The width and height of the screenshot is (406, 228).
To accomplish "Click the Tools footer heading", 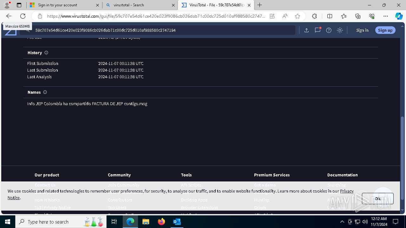I will pos(186,175).
